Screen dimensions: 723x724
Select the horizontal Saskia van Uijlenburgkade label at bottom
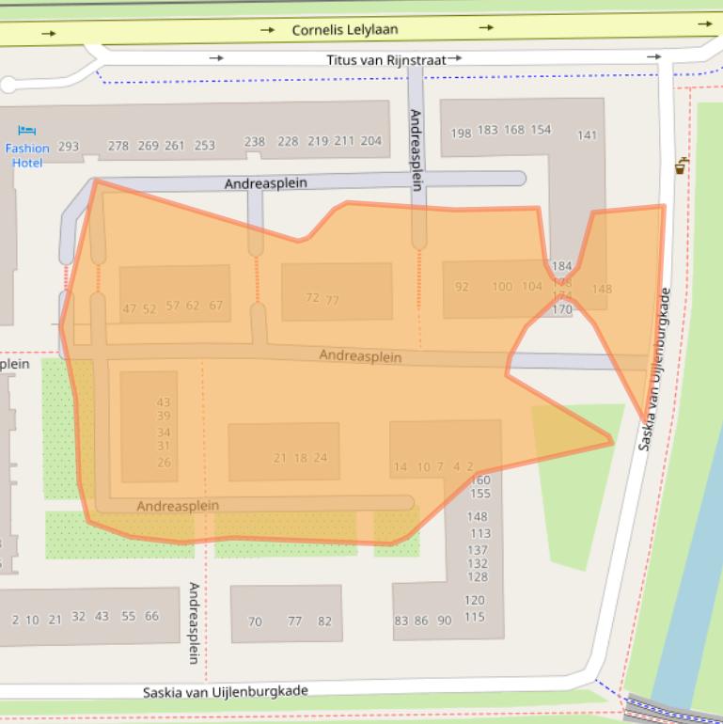(x=225, y=692)
